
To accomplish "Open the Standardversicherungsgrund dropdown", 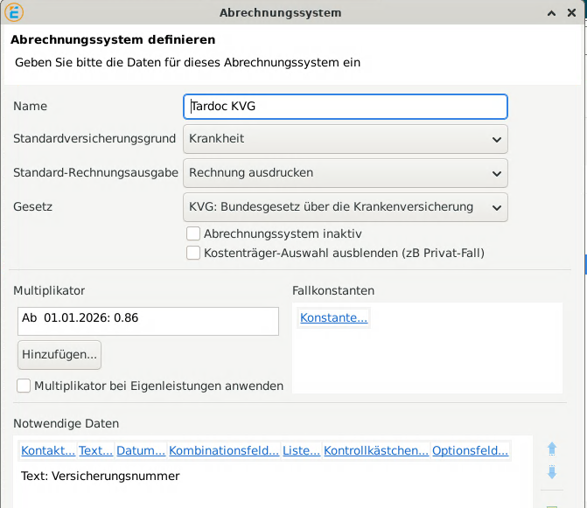I will (346, 139).
